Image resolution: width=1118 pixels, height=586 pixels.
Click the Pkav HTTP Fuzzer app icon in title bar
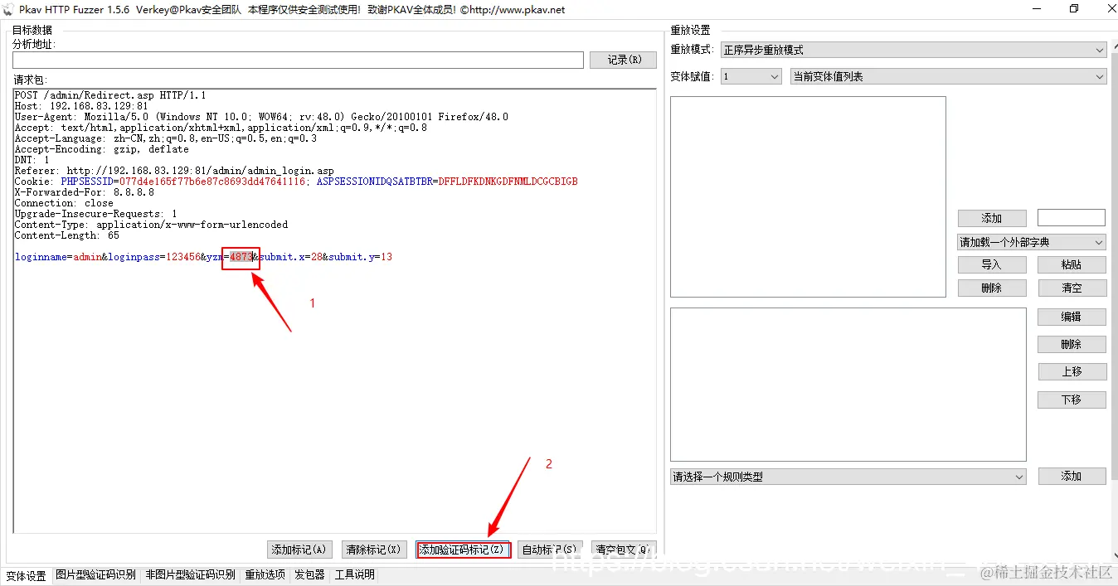[9, 9]
